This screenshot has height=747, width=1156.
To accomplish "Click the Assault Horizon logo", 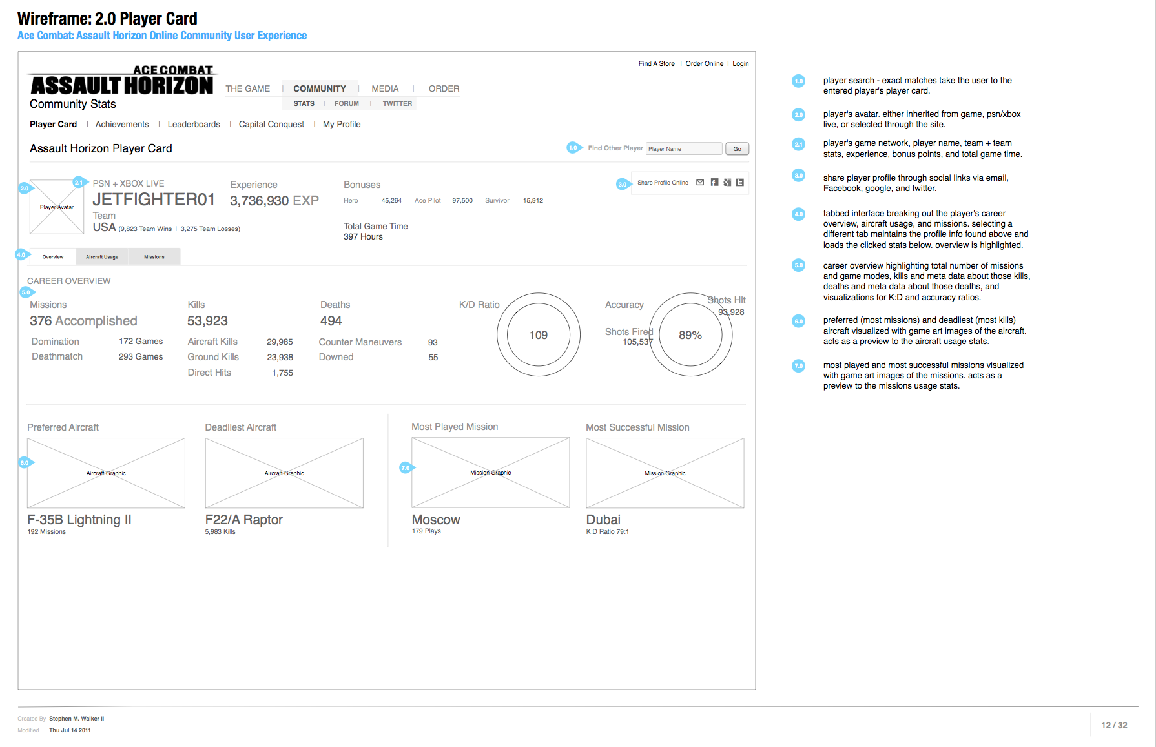I will (121, 81).
